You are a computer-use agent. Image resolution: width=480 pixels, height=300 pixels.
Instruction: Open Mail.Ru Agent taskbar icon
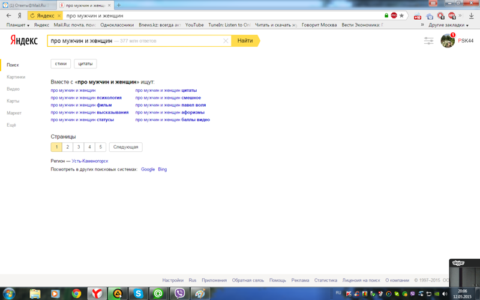(x=158, y=294)
